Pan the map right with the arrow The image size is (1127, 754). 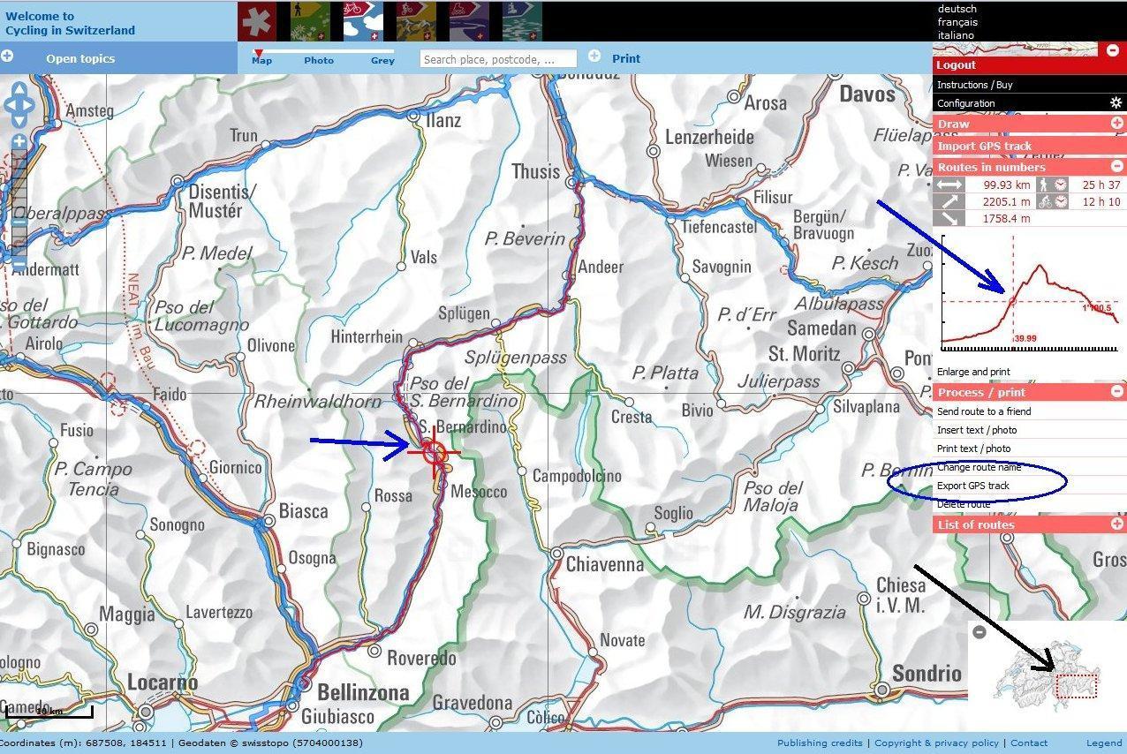click(29, 106)
